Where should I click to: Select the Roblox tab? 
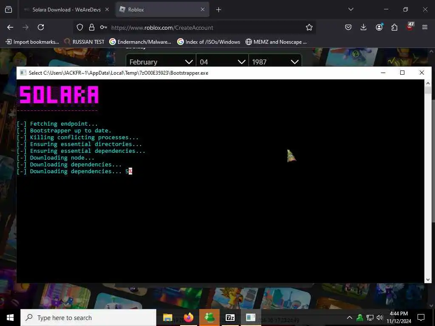click(x=162, y=9)
